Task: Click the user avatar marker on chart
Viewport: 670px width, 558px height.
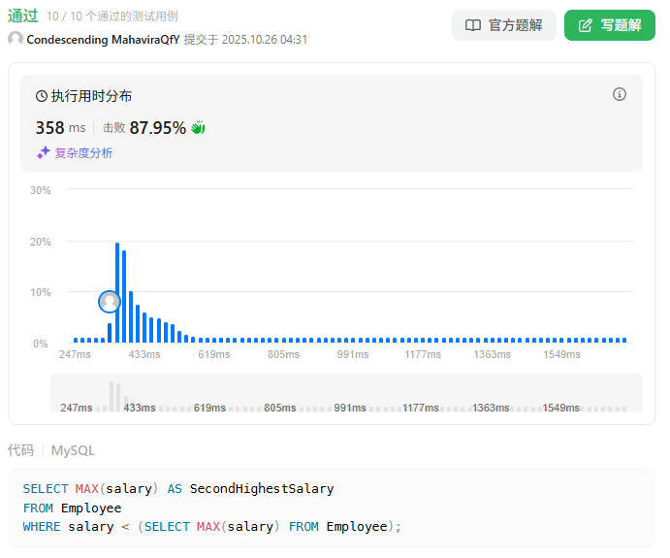Action: (x=110, y=302)
